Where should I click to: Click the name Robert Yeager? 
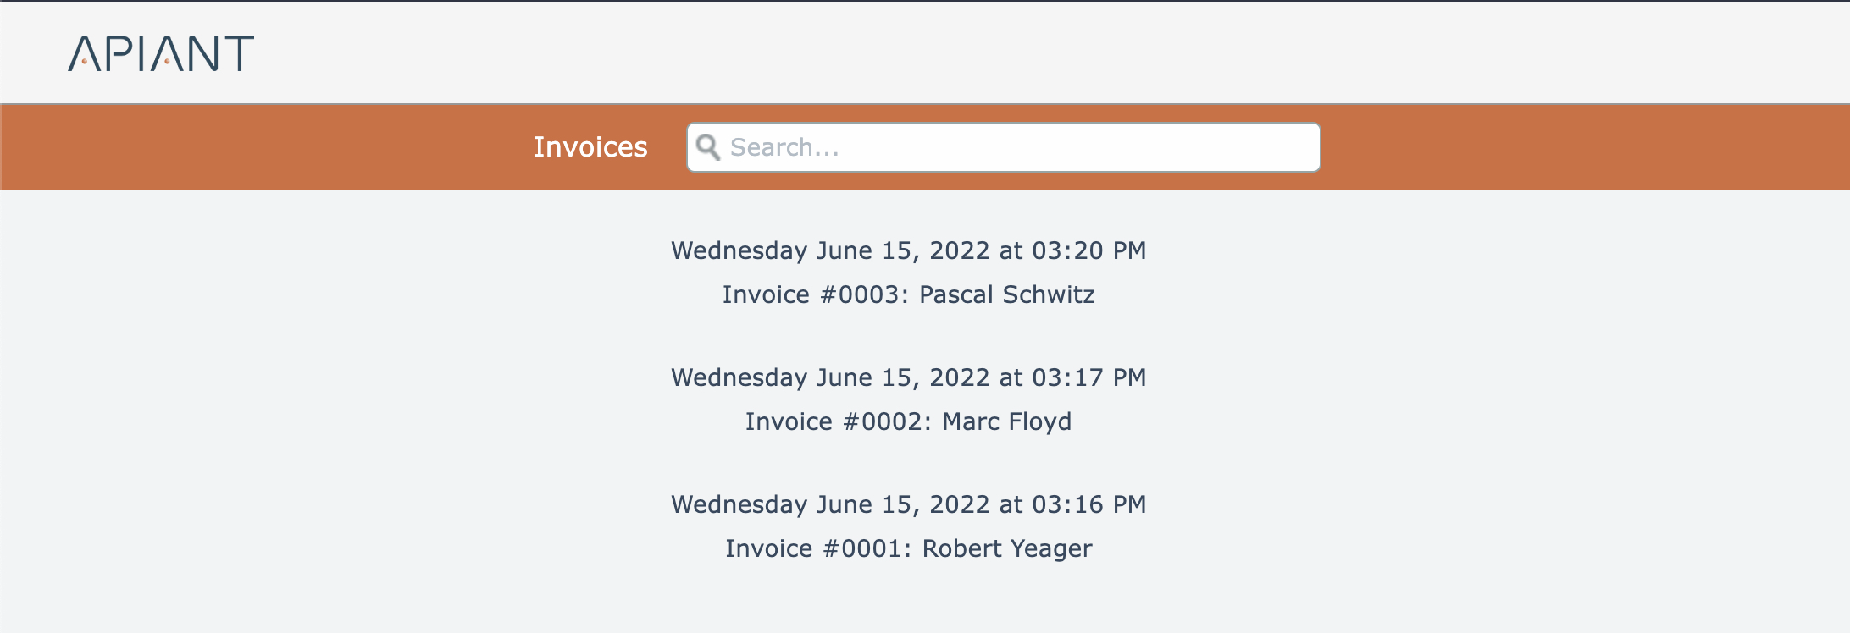tap(1007, 548)
